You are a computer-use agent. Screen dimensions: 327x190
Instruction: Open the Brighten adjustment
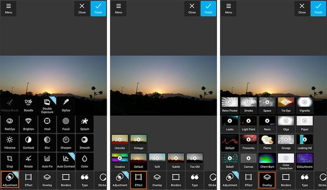click(x=28, y=124)
